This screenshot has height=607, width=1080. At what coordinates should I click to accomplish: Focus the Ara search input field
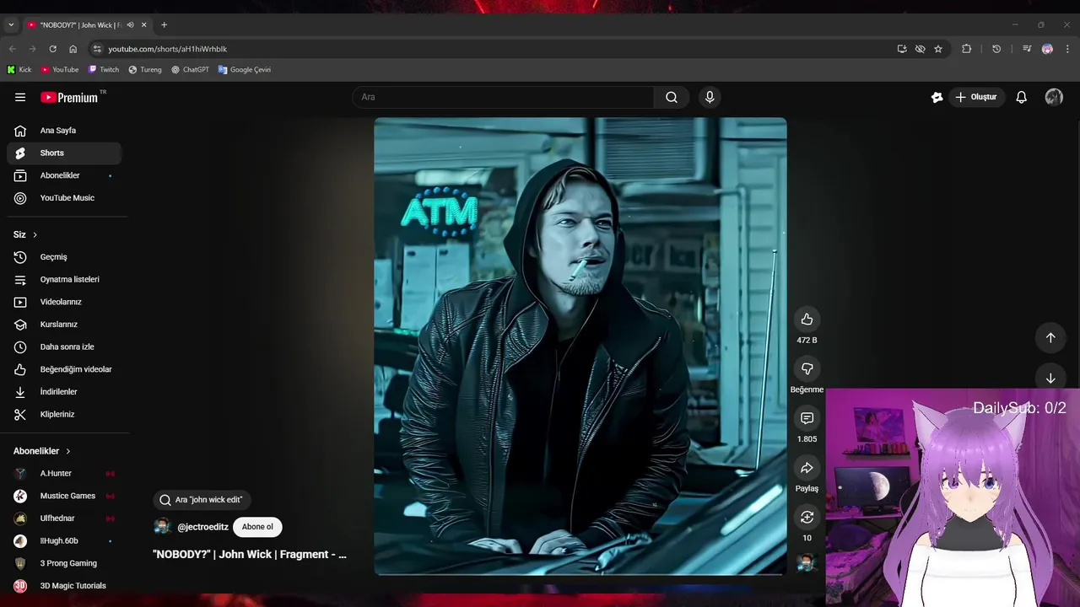[x=503, y=97]
